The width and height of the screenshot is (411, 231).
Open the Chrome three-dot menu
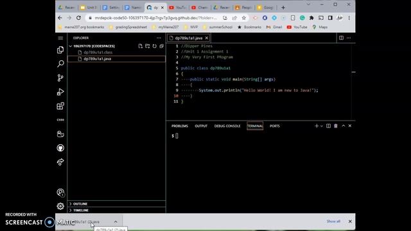(349, 18)
